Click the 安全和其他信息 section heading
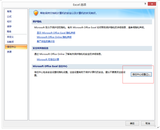This screenshot has height=130, width=160. coord(41,48)
